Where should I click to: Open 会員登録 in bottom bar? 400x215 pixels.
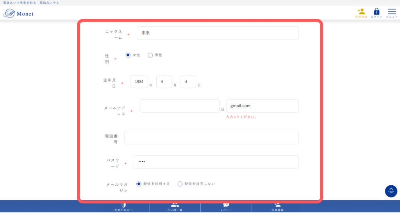[277, 207]
